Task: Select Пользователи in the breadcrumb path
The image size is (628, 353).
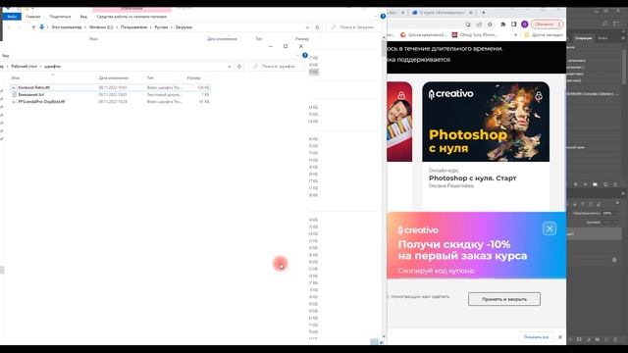Action: coord(133,27)
